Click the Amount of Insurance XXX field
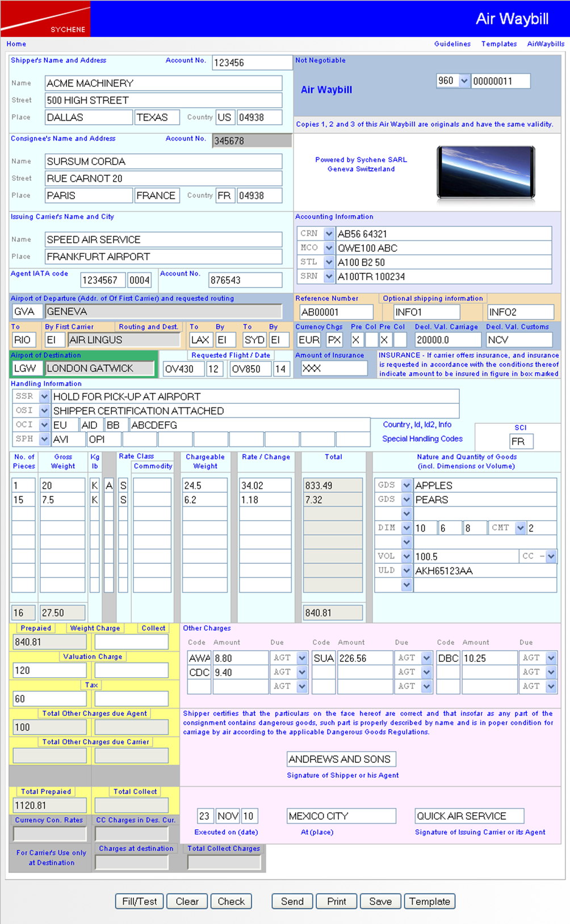570x924 pixels. pyautogui.click(x=334, y=368)
